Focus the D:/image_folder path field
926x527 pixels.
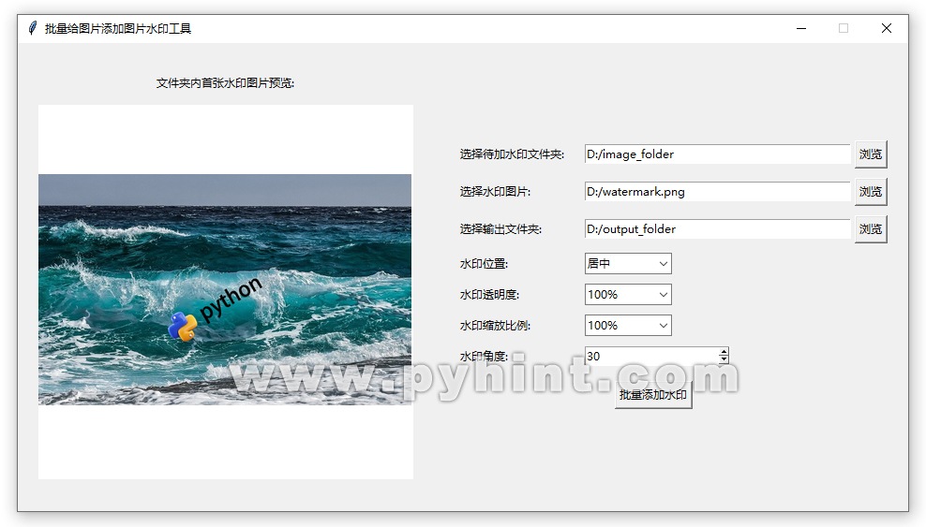(x=718, y=154)
